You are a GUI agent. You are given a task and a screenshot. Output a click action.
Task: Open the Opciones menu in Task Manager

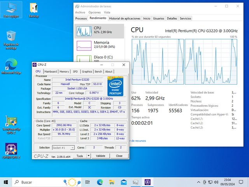(x=95, y=12)
